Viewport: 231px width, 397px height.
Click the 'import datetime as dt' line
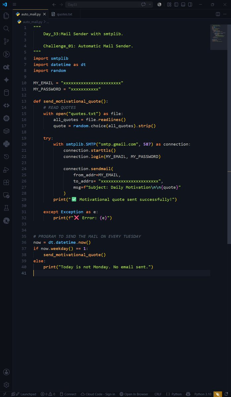click(60, 65)
